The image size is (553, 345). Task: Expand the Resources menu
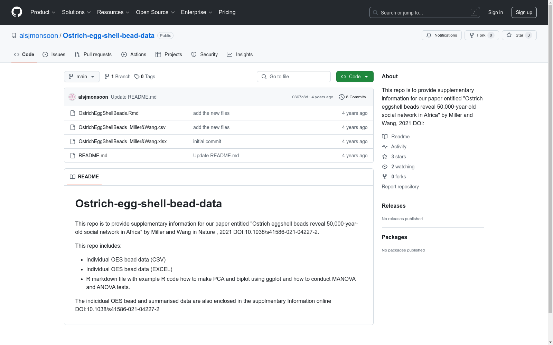click(113, 12)
